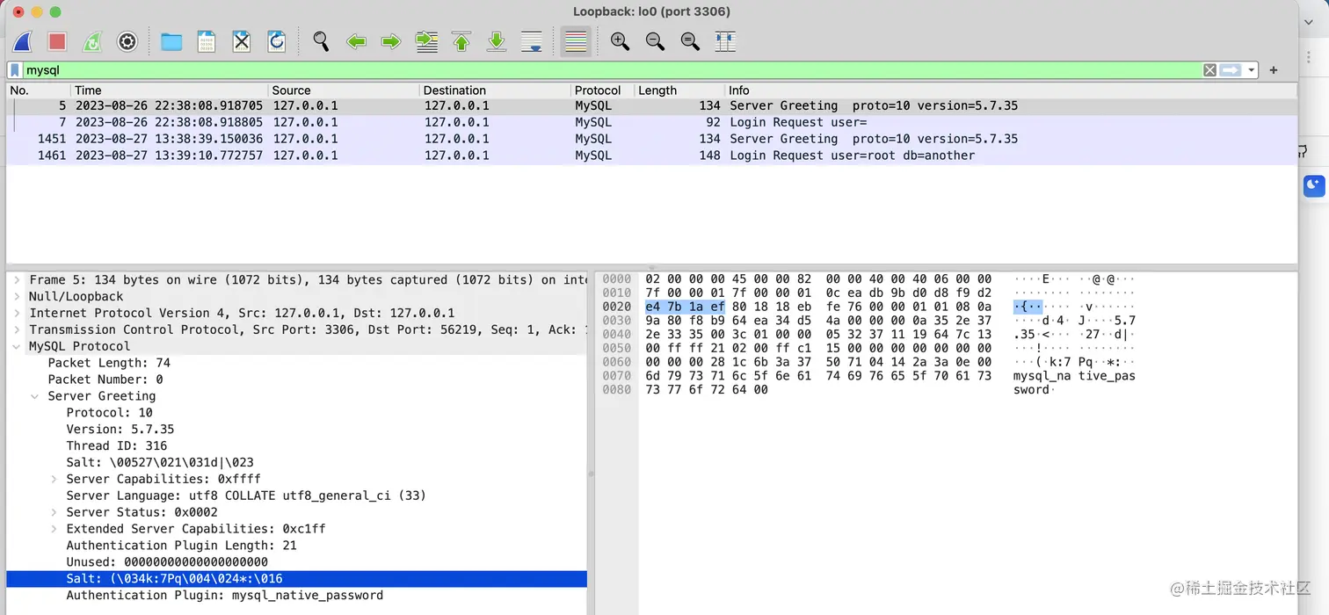Clear the mysql display filter

click(1209, 69)
